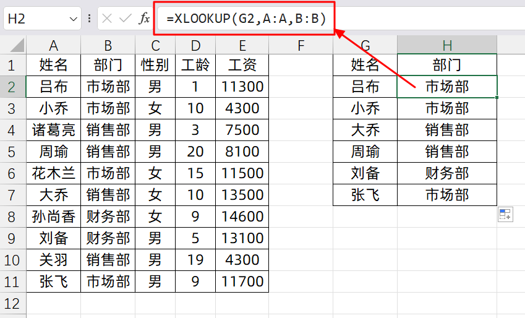Select column E header
Screen dimensions: 525x318
click(x=242, y=45)
